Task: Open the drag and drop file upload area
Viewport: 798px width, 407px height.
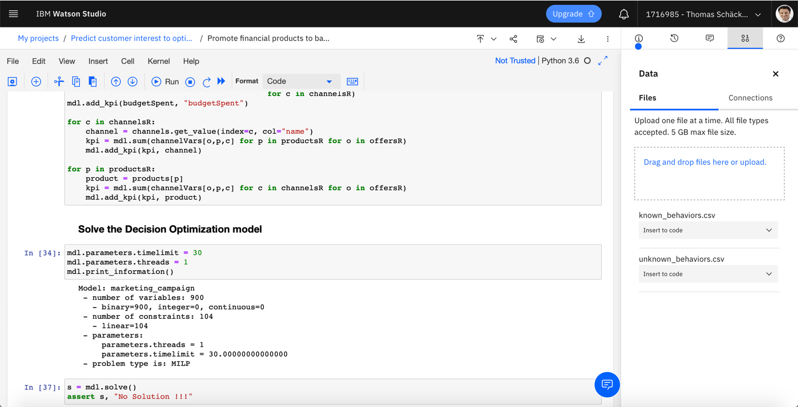Action: (x=709, y=173)
